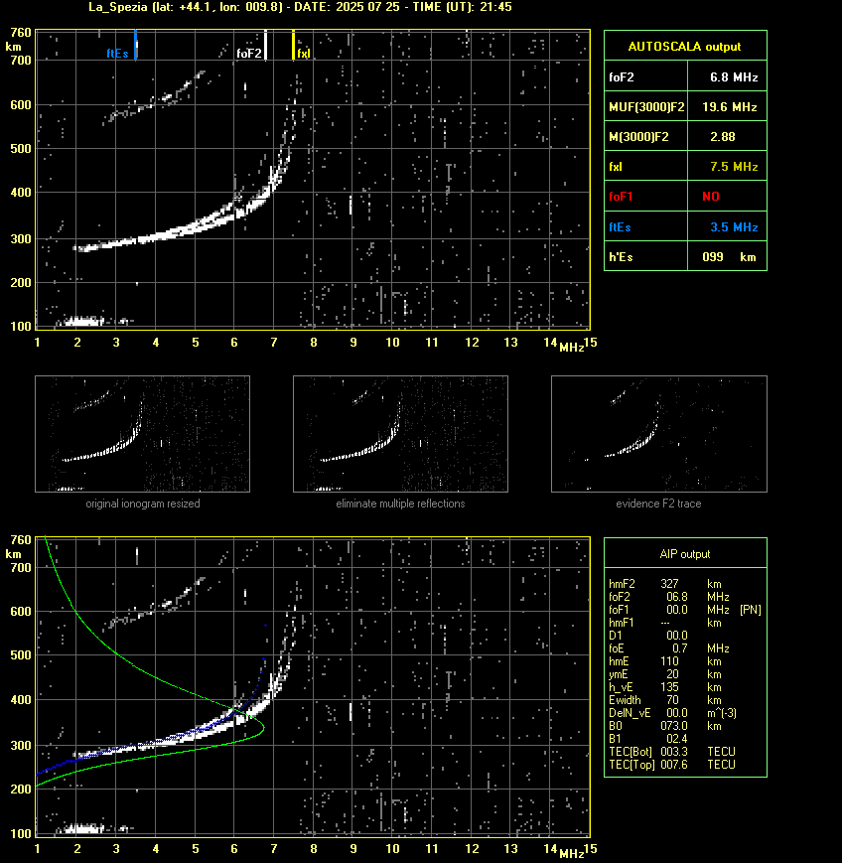Click the 'AIP output' panel header
The height and width of the screenshot is (863, 842).
[x=685, y=554]
